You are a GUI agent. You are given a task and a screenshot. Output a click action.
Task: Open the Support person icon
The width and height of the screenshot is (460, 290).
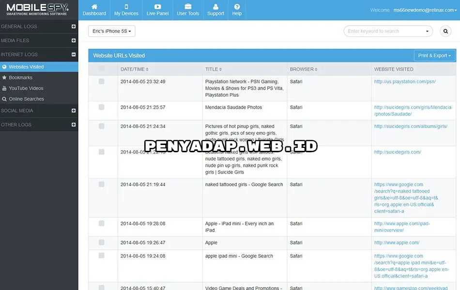tap(215, 6)
